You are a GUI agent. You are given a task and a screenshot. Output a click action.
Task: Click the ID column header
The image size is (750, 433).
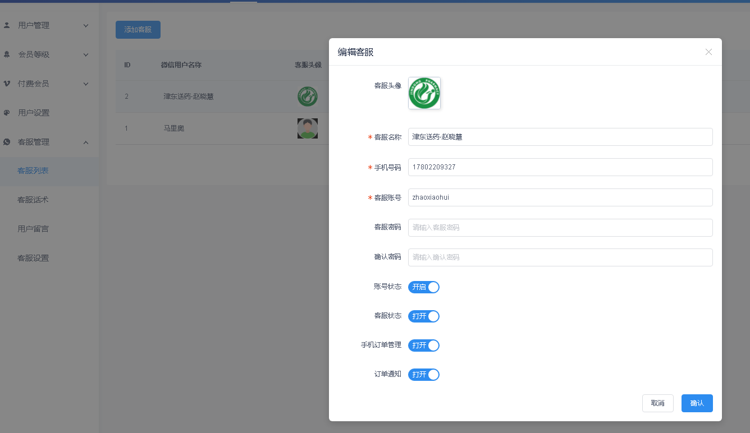click(127, 65)
